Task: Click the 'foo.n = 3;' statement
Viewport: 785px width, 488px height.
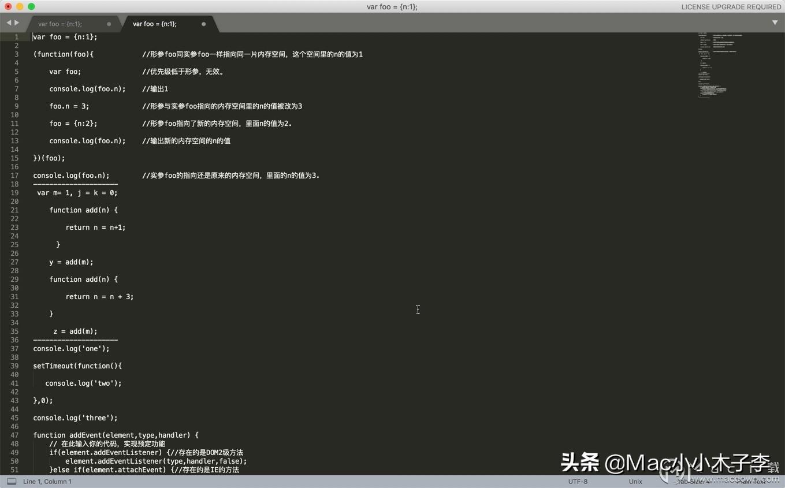Action: coord(69,106)
